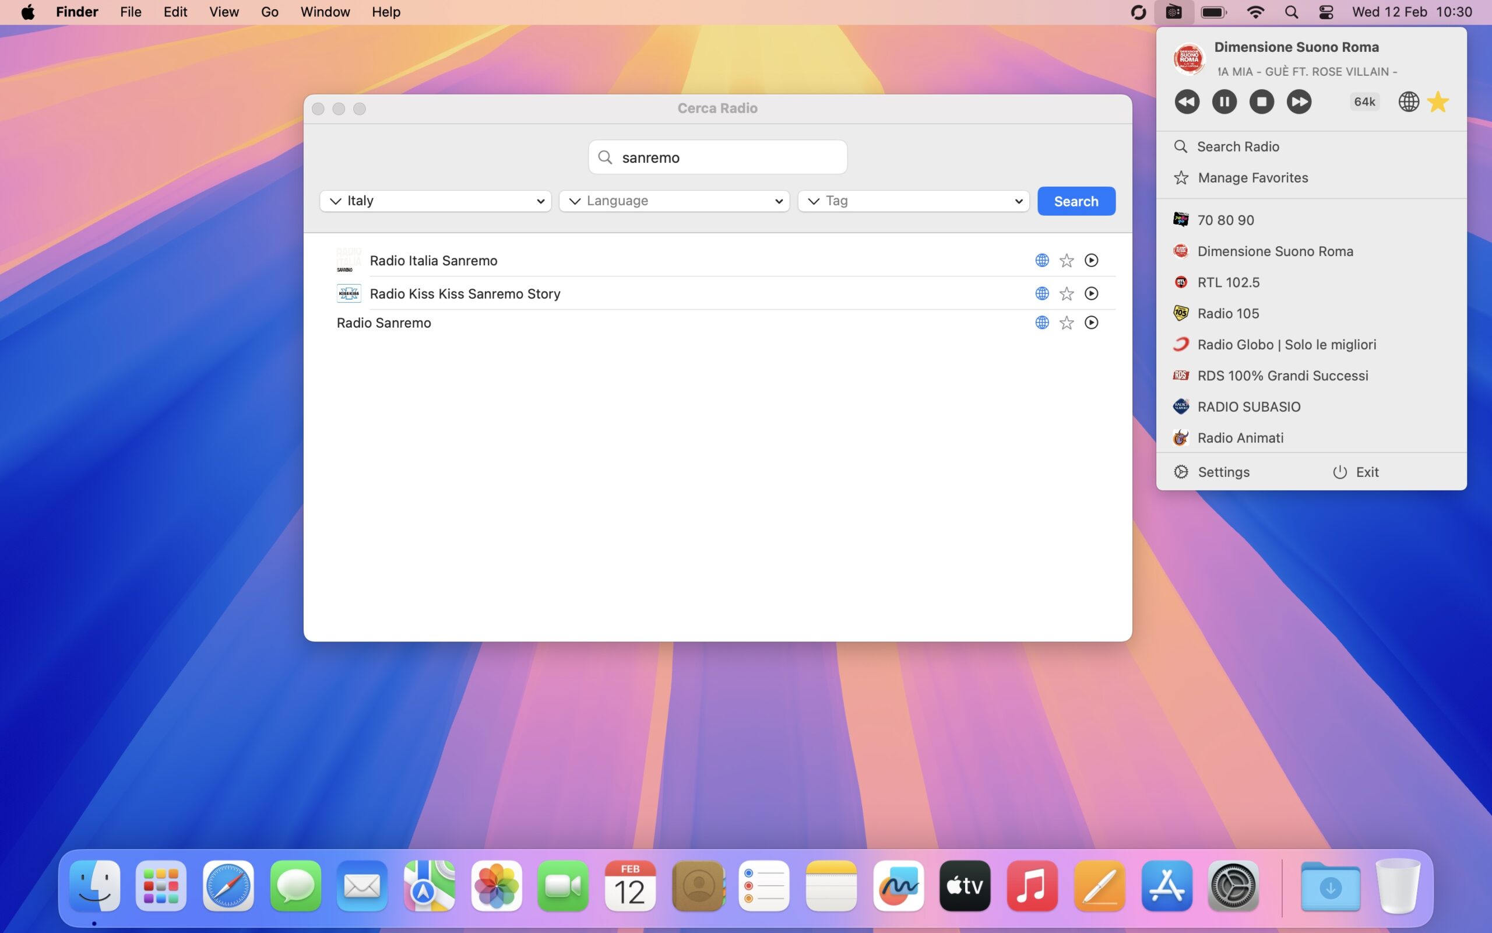Open Wi-Fi menu bar status
1492x933 pixels.
(x=1255, y=12)
